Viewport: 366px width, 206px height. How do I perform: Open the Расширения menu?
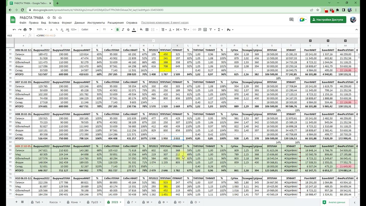coord(116,23)
